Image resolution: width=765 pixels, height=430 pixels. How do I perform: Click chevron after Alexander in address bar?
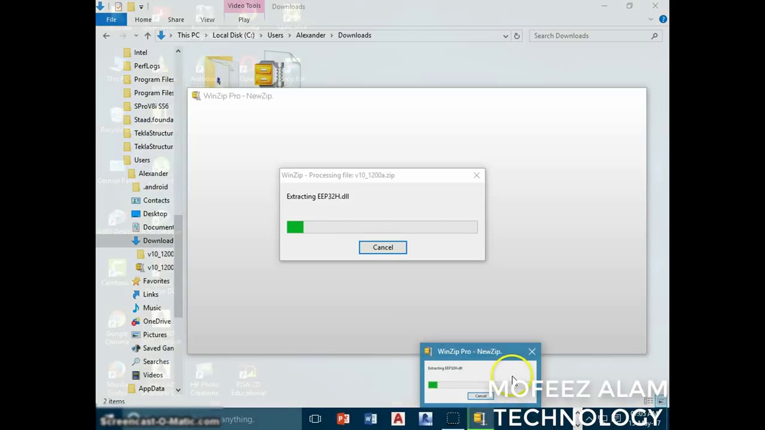coord(332,35)
